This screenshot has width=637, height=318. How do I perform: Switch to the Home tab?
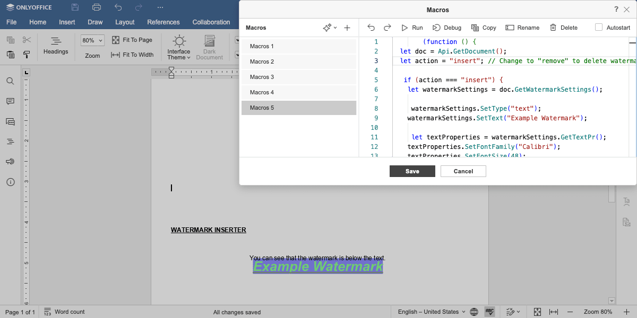coord(38,22)
